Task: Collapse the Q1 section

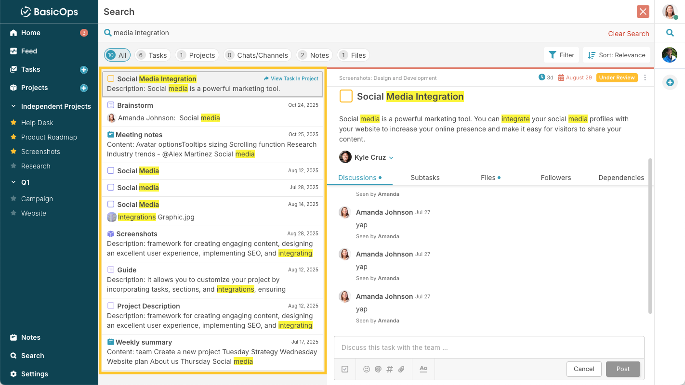Action: [x=13, y=182]
